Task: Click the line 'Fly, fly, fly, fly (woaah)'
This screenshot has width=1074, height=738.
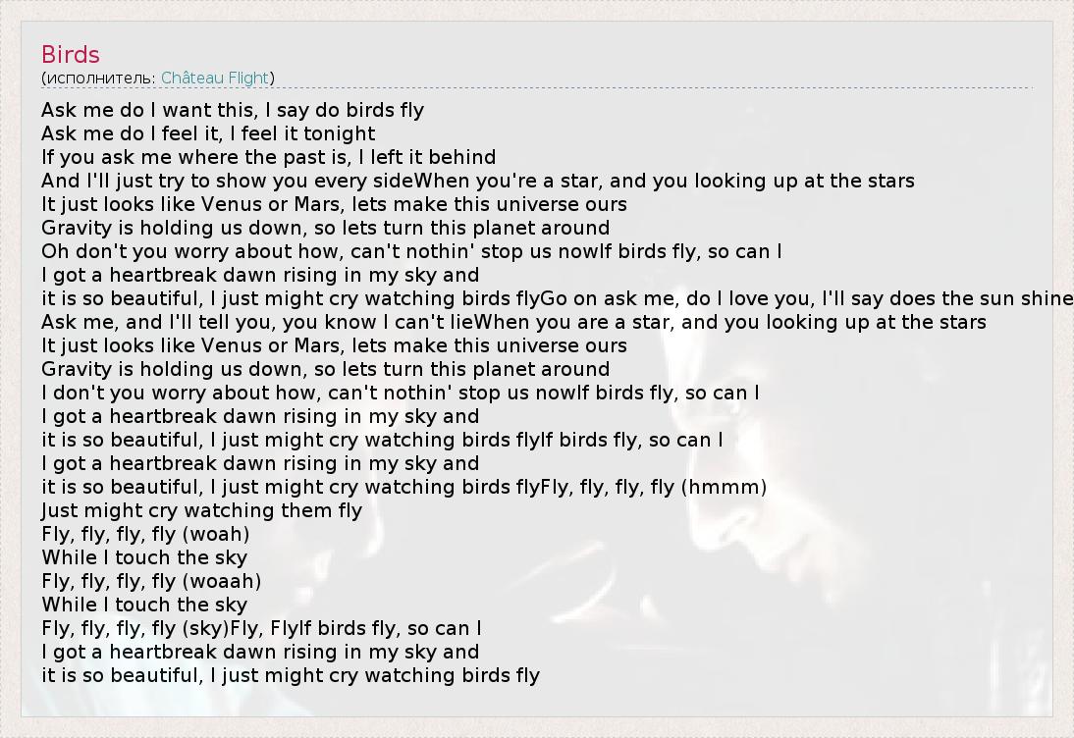Action: [x=151, y=581]
